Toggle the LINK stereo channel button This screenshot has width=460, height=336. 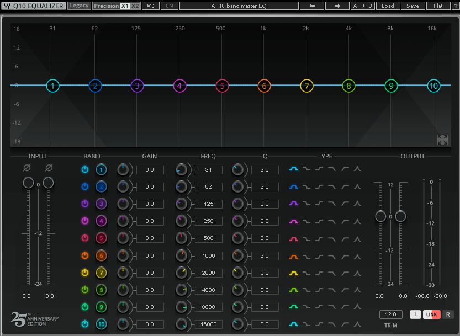tap(431, 314)
